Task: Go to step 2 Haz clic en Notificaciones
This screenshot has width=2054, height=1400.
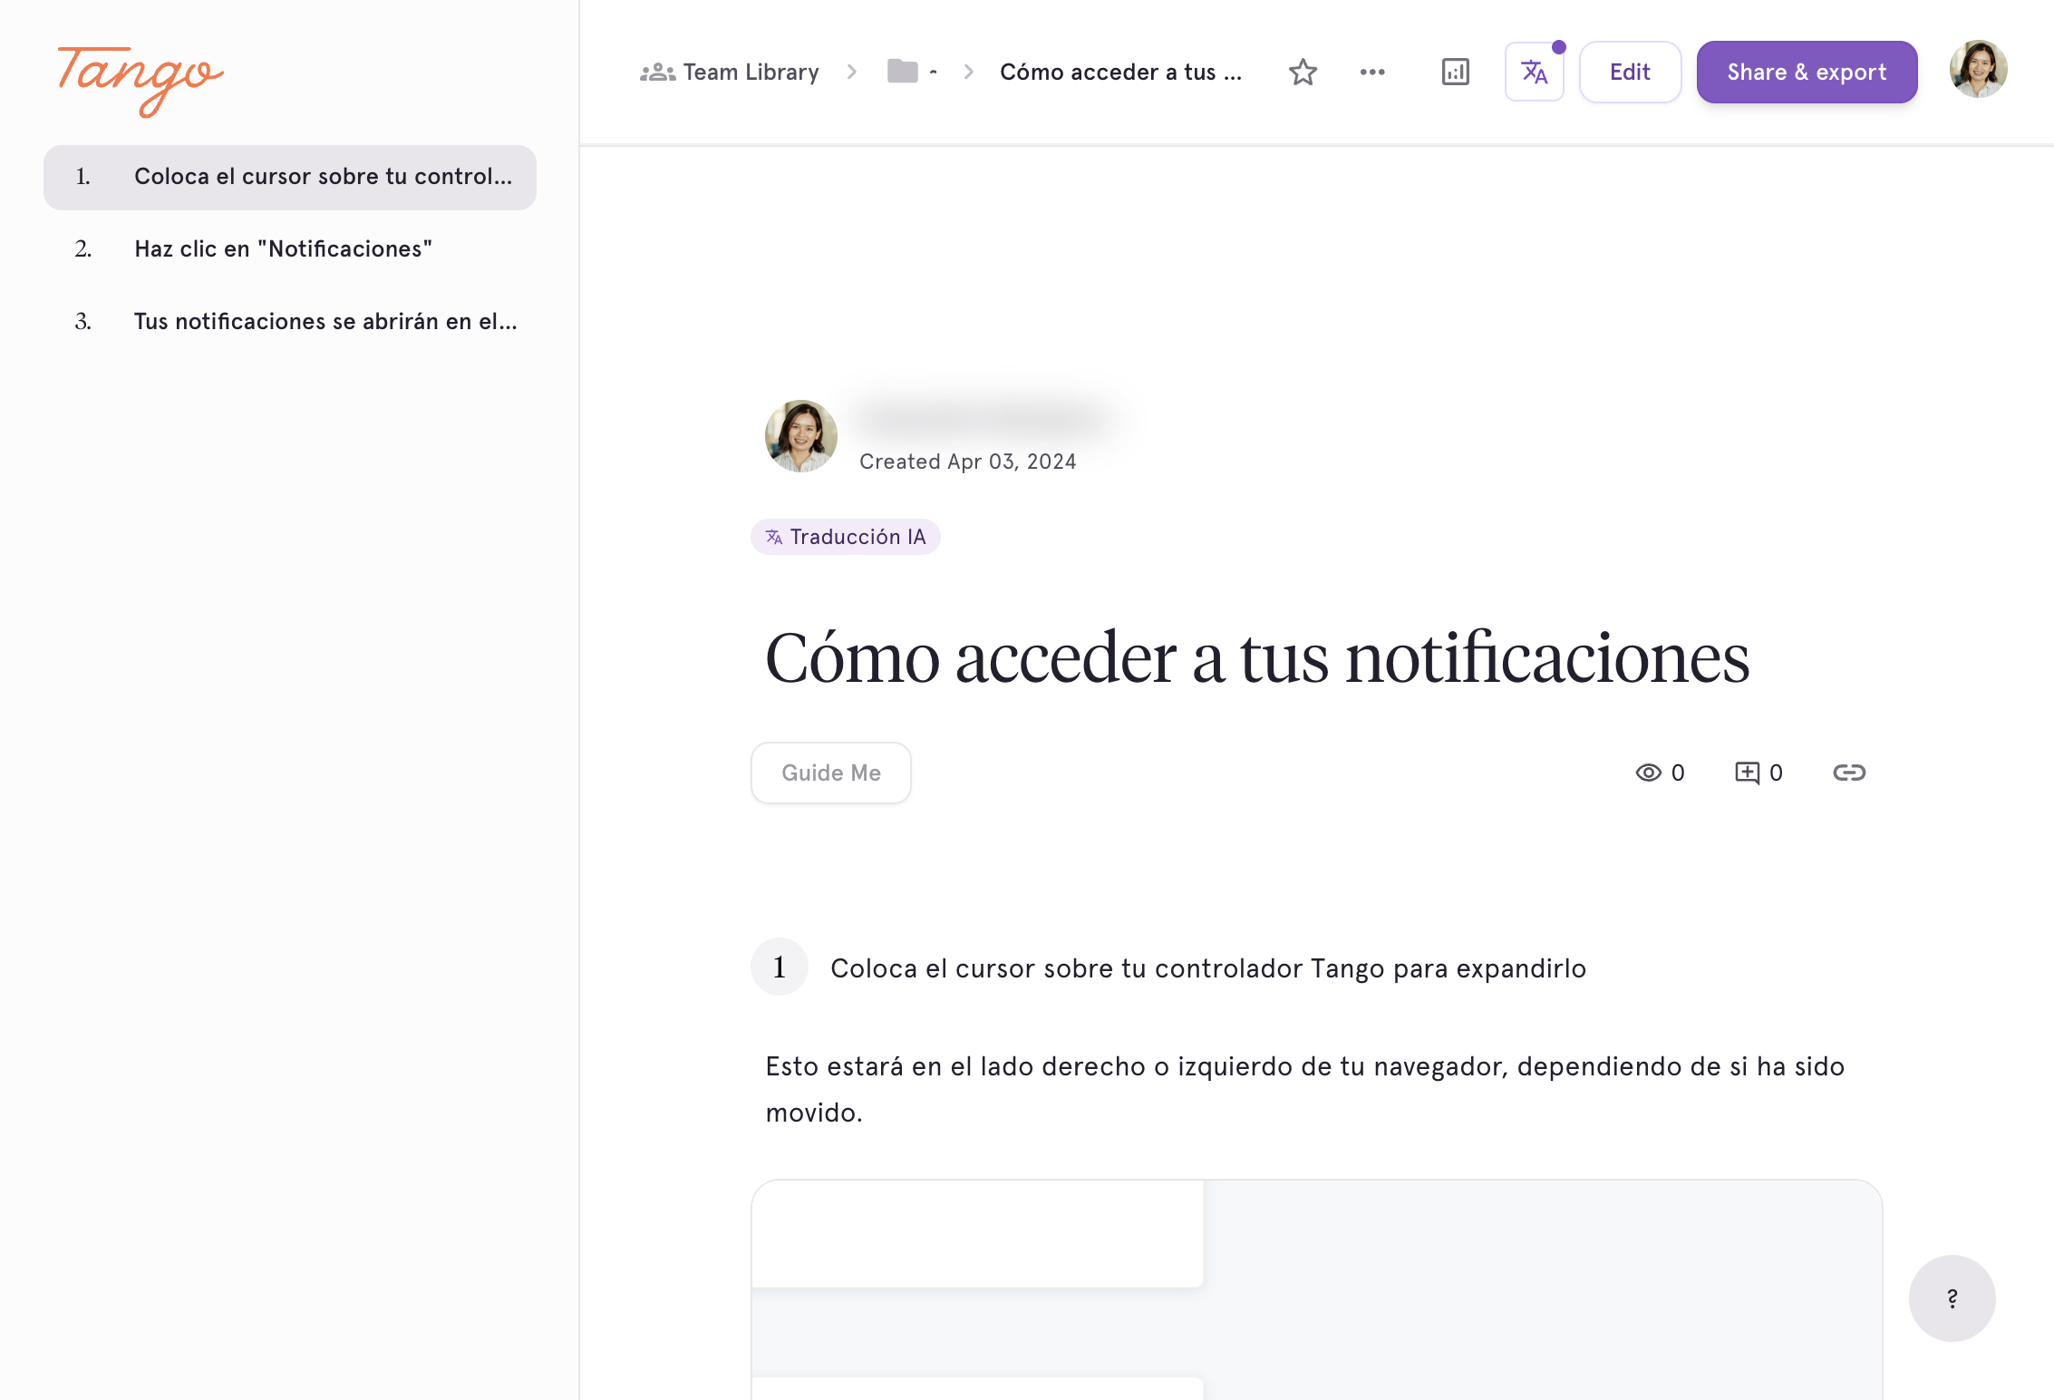Action: pos(290,249)
